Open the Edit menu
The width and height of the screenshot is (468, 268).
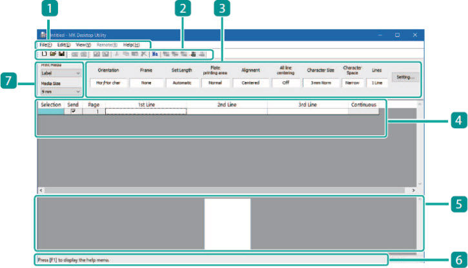[x=63, y=45]
